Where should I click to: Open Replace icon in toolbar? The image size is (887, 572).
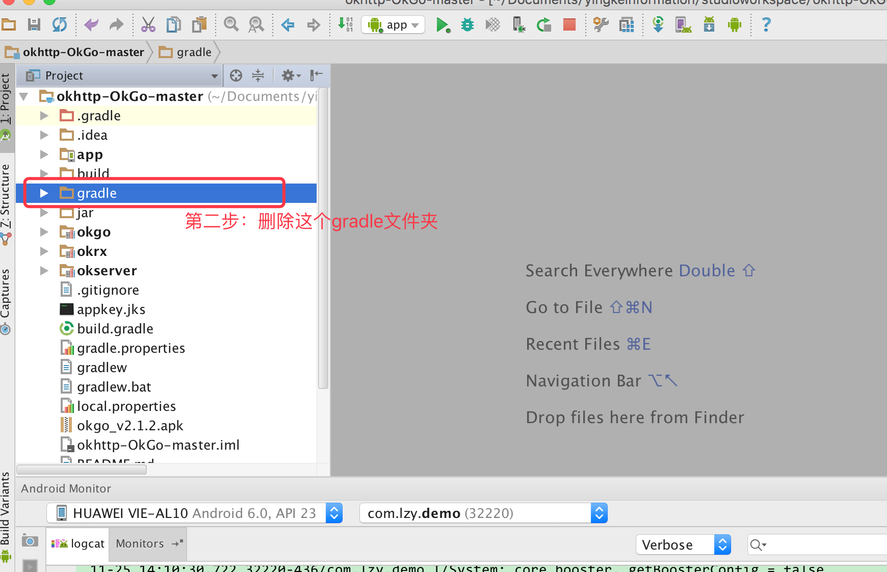coord(256,24)
